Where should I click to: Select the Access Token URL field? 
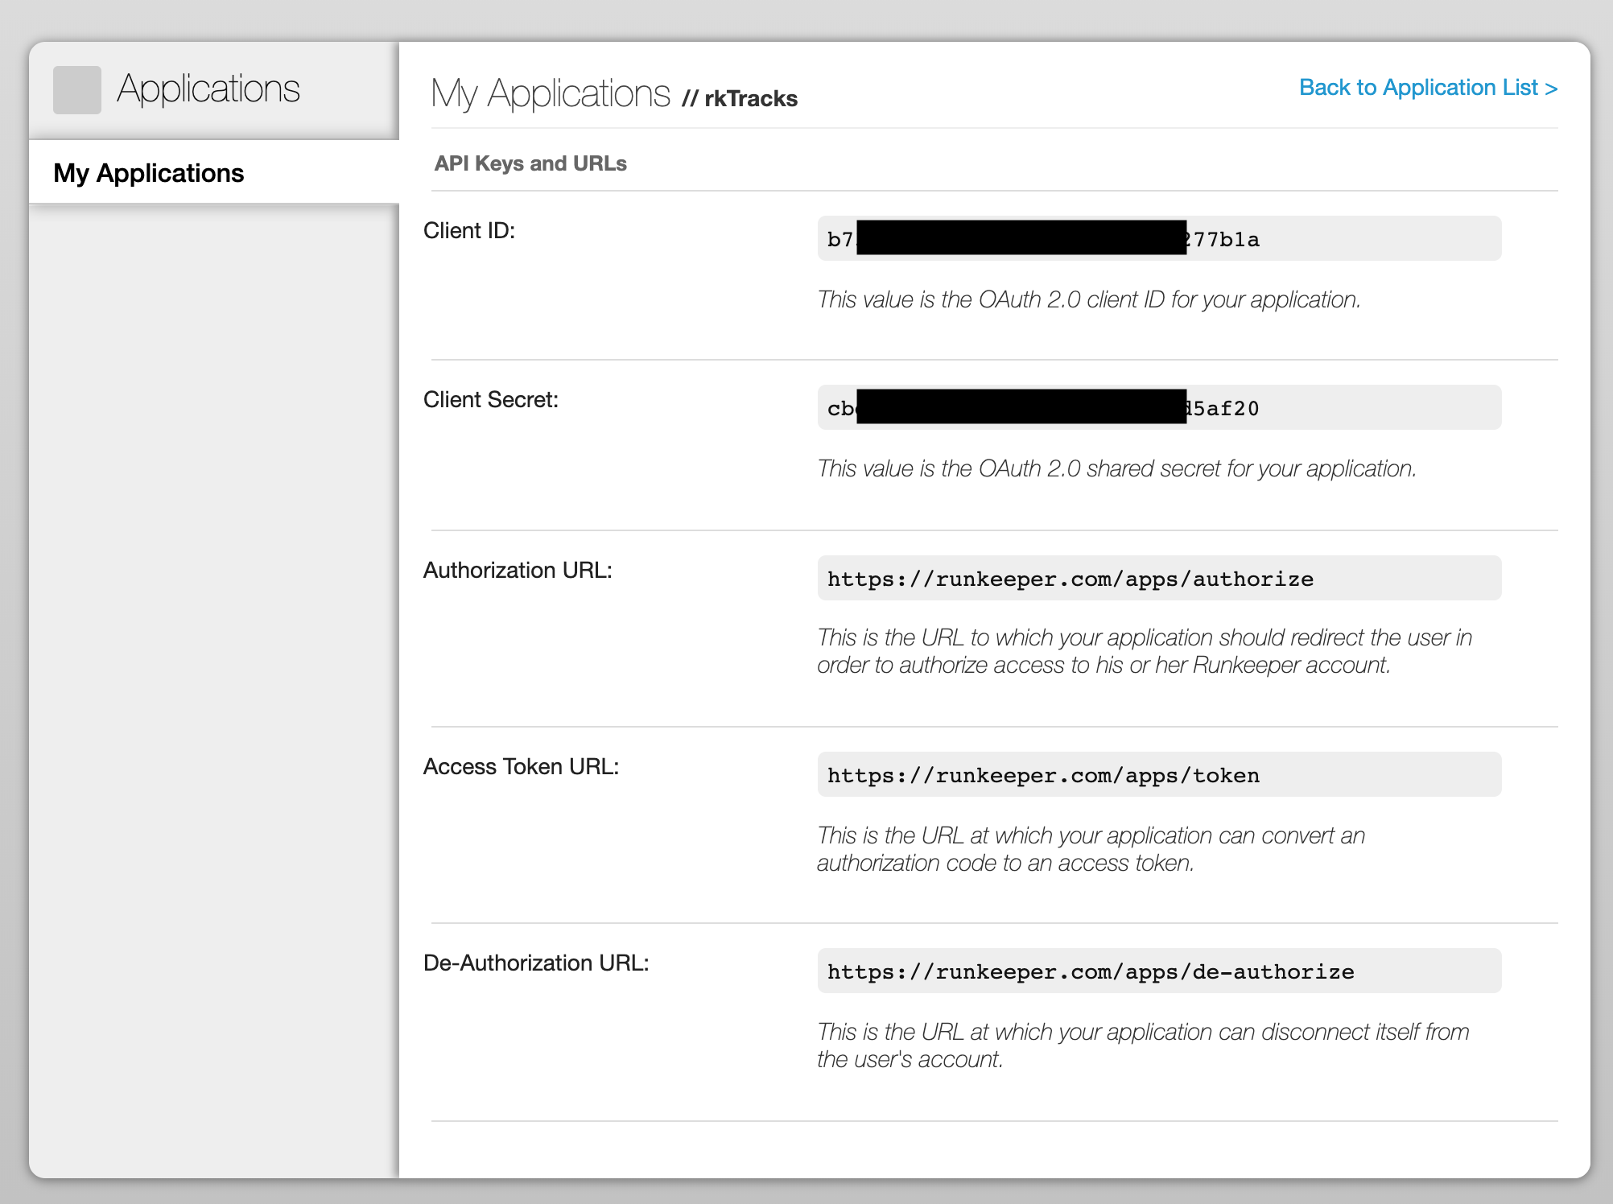coord(1159,774)
